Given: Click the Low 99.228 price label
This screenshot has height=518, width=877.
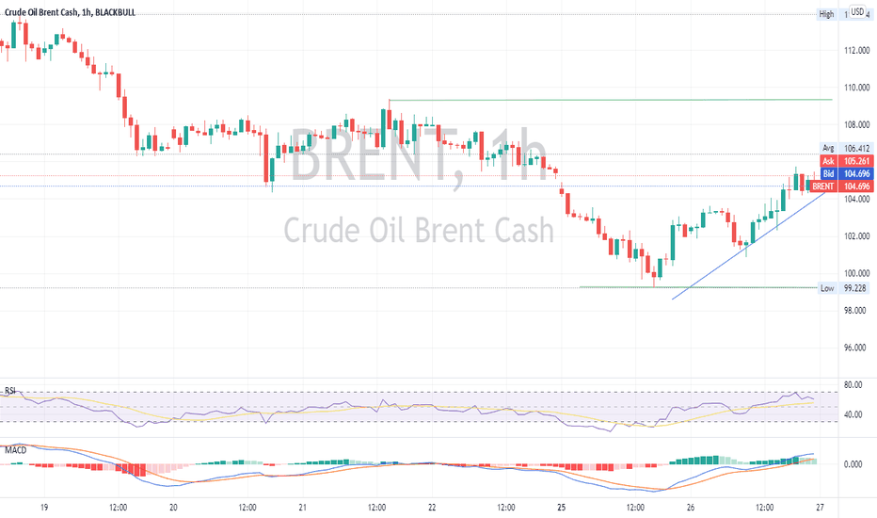Looking at the screenshot, I should tap(843, 288).
